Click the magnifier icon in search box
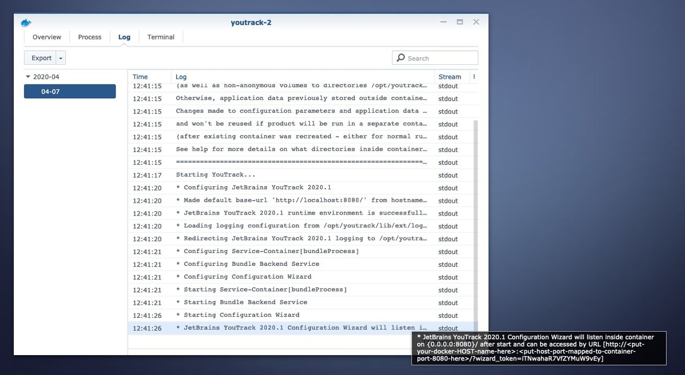Image resolution: width=685 pixels, height=375 pixels. tap(401, 58)
